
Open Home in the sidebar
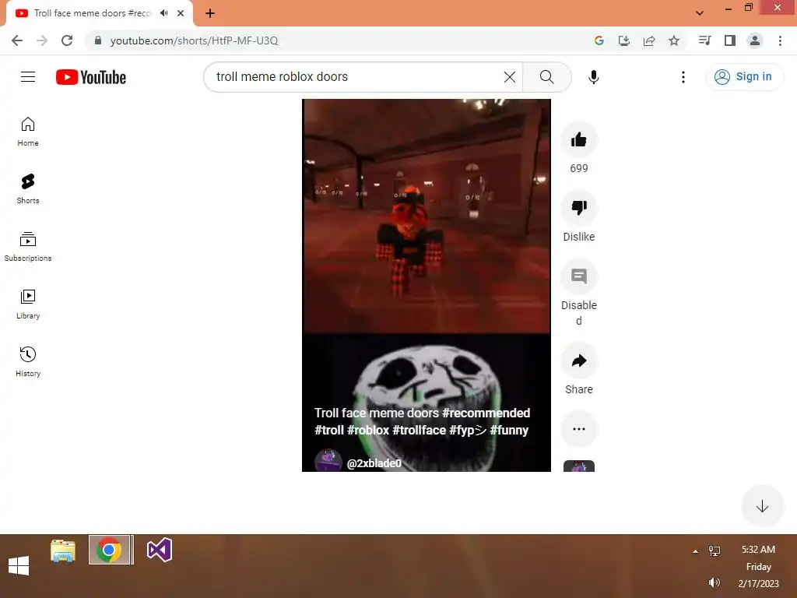(28, 132)
